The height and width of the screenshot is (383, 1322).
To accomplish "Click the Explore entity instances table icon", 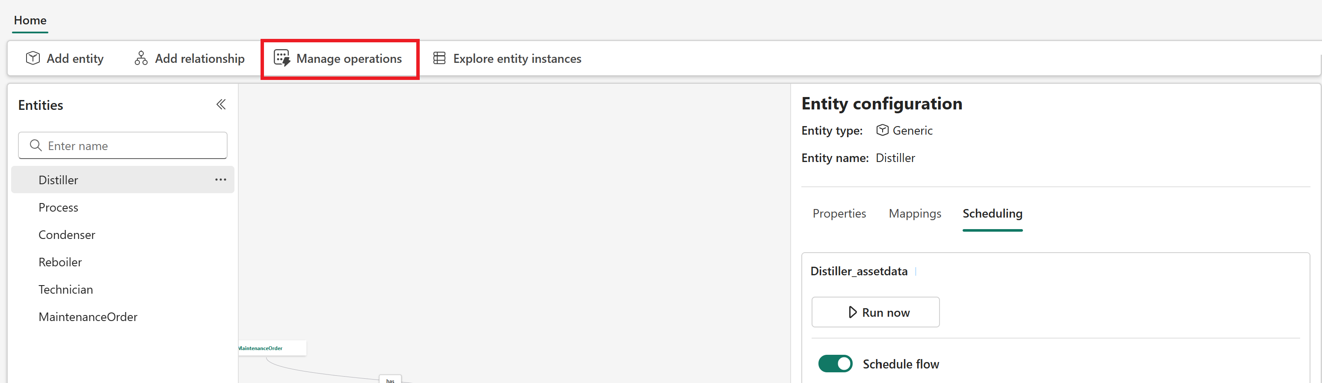I will pyautogui.click(x=439, y=58).
